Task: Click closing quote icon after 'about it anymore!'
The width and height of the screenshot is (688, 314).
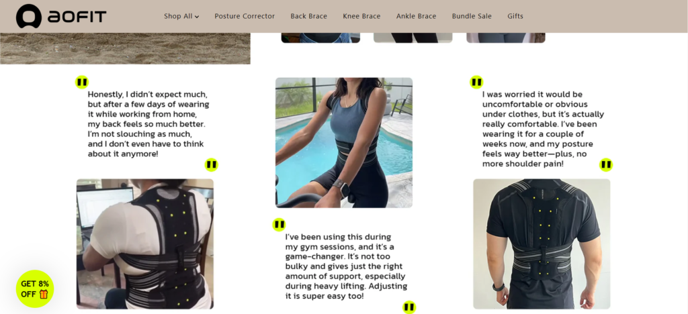Action: (x=211, y=164)
